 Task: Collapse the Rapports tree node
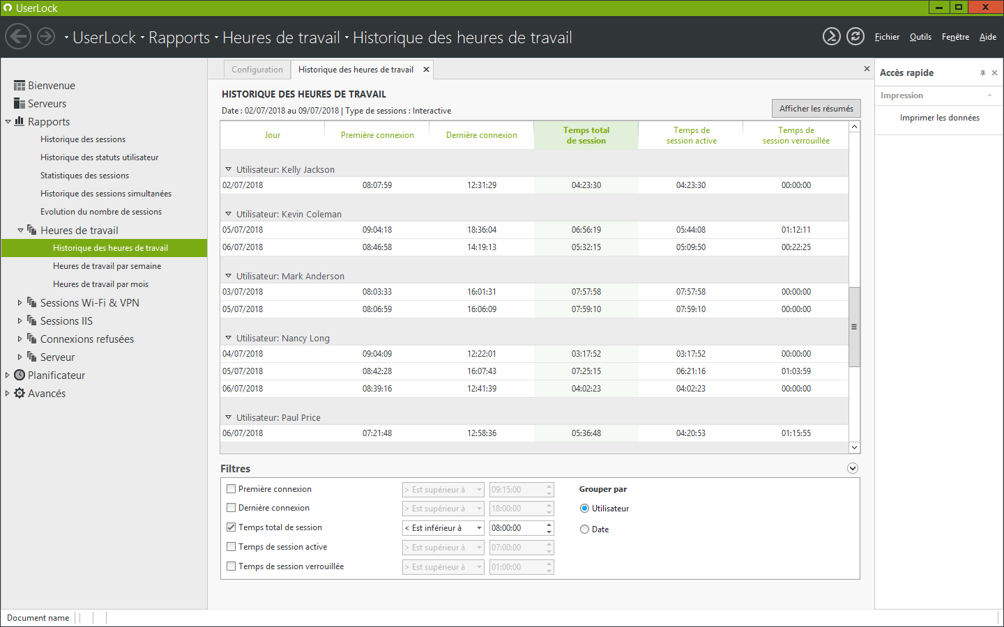coord(8,121)
